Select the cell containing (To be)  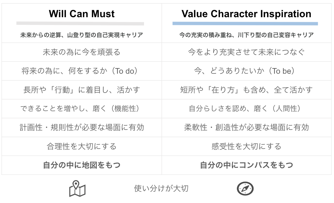coord(246,71)
